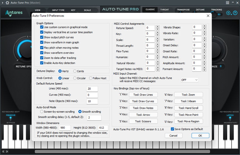Viewport: 240px width, 155px height.
Task: Click the grid icon in title bar
Action: pos(227,2)
